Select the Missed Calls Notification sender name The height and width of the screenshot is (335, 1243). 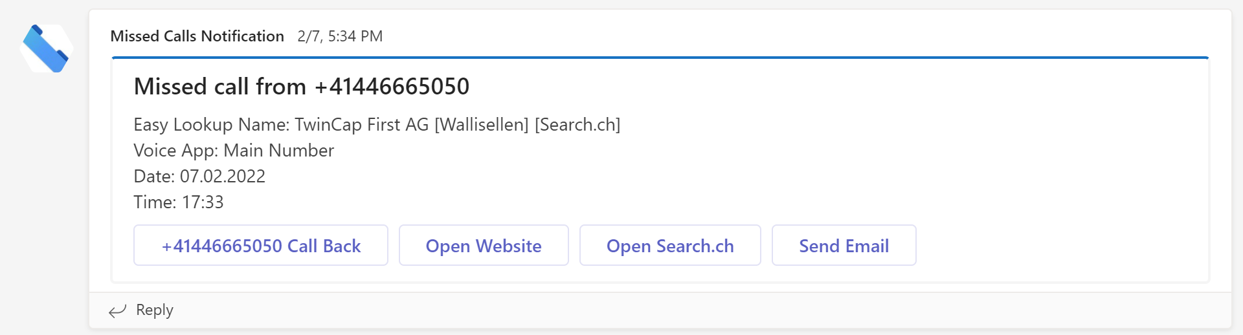[x=197, y=36]
